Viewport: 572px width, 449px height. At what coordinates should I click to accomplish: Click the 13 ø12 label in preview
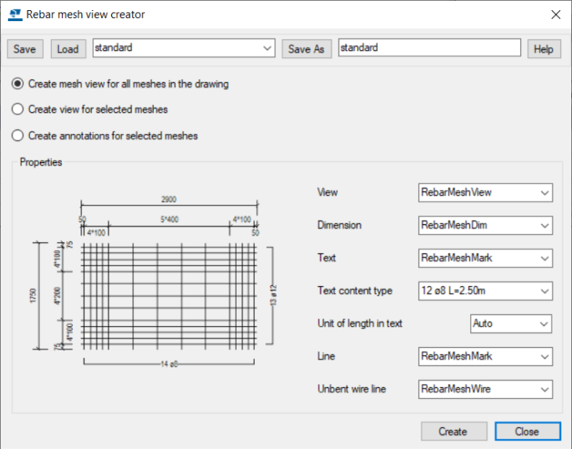pyautogui.click(x=273, y=295)
